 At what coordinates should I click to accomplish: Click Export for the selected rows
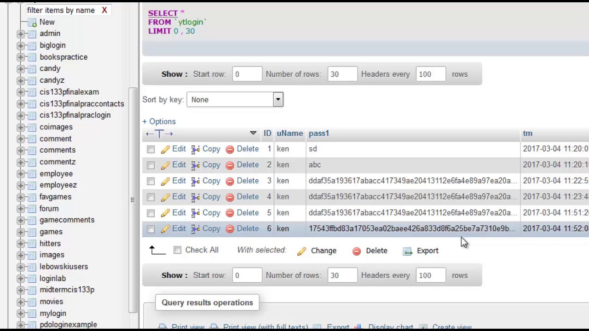427,251
